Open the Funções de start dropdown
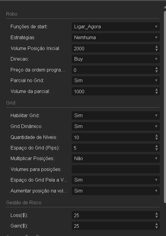The width and height of the screenshot is (166, 236). [115, 27]
